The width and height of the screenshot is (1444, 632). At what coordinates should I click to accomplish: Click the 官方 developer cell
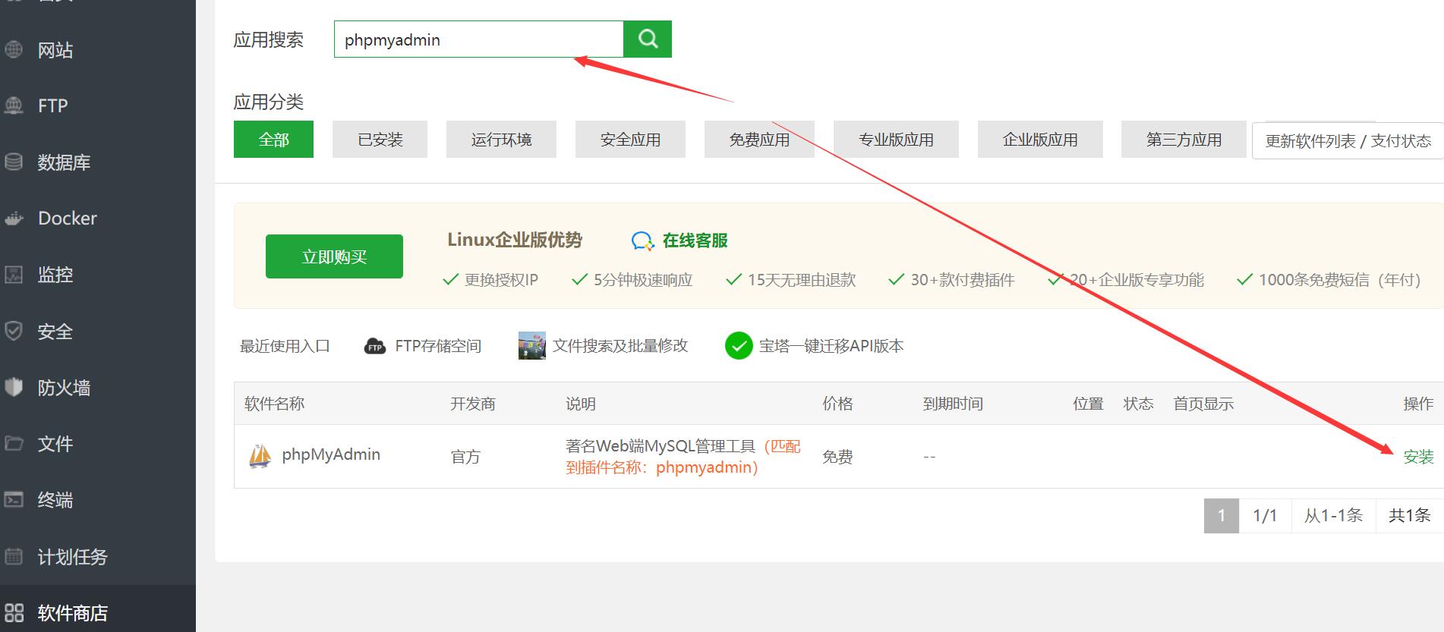click(x=465, y=457)
